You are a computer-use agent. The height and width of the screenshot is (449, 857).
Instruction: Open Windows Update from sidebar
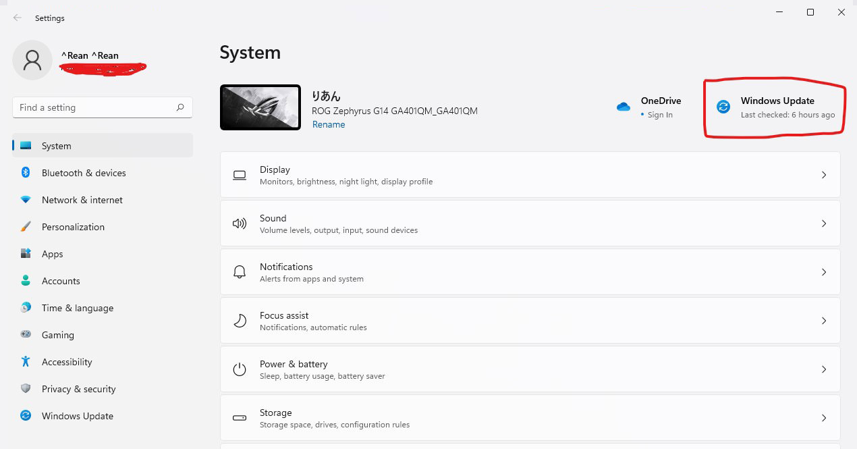click(103, 416)
